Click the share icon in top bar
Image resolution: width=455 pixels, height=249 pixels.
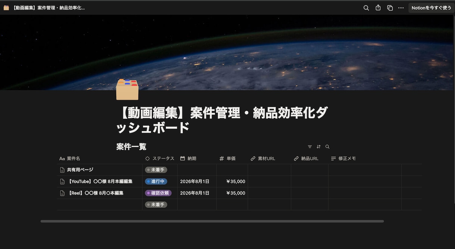[x=378, y=8]
